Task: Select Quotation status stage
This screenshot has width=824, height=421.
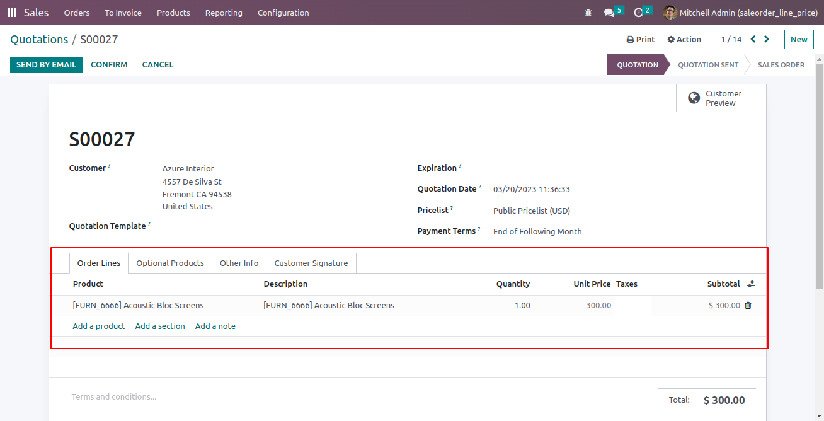Action: point(638,65)
